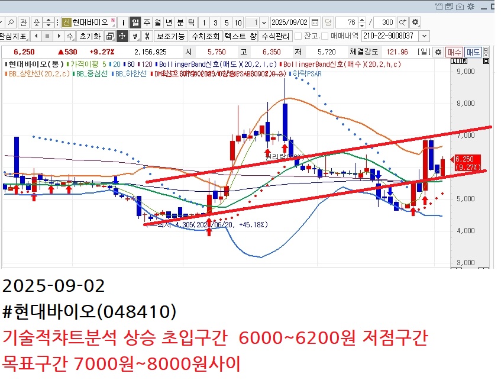The height and width of the screenshot is (383, 501).
Task: Click the bar count field 76
Action: 347,22
